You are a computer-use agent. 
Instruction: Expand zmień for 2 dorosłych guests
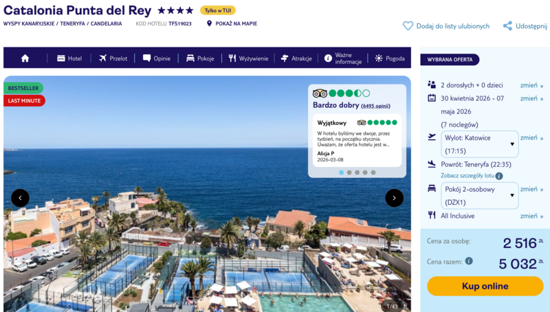click(x=531, y=85)
